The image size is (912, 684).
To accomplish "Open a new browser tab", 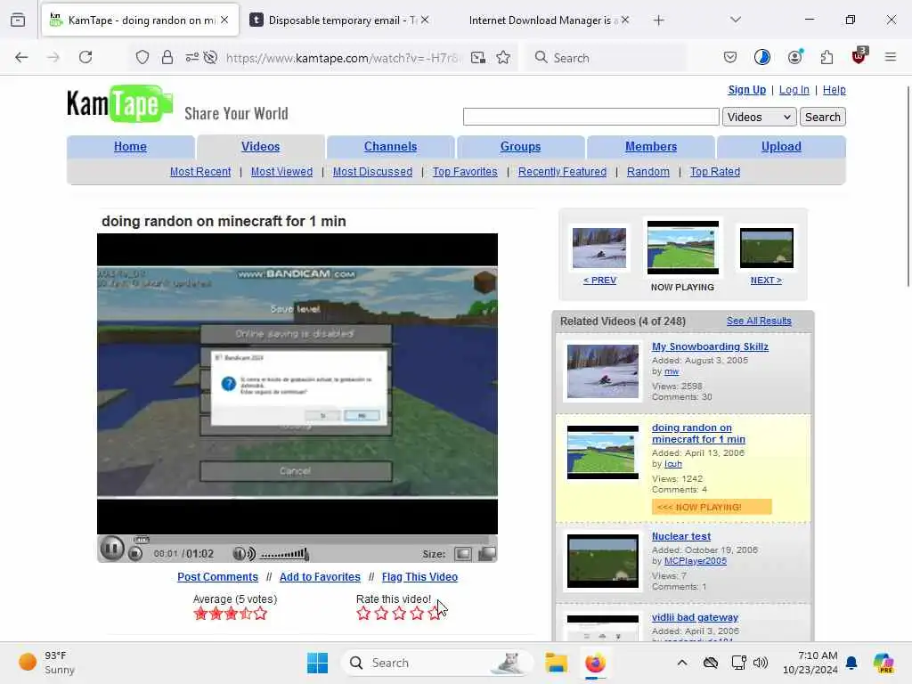I will click(x=658, y=20).
